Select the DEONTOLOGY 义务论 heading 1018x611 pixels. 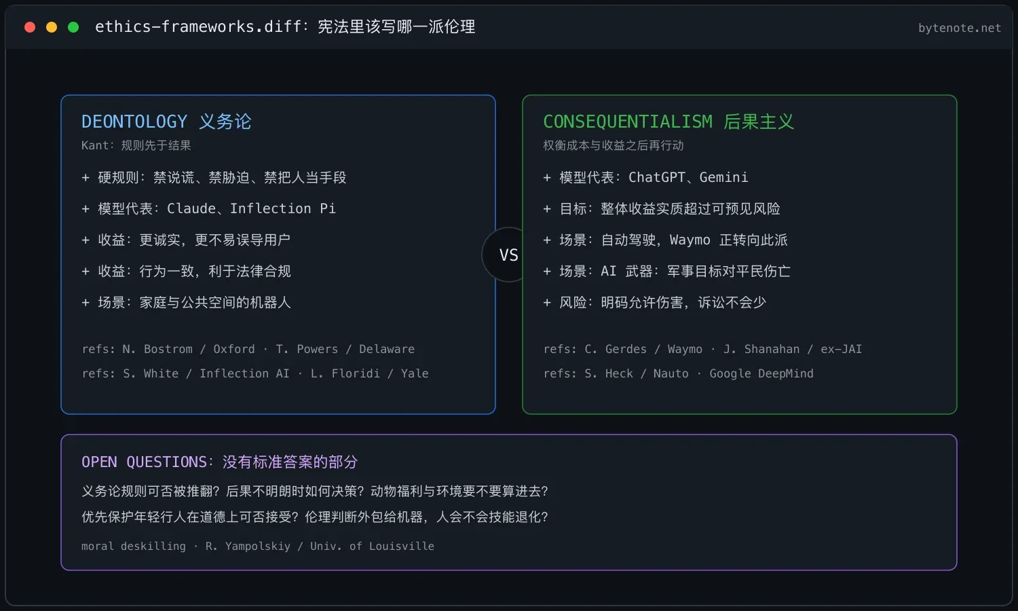coord(166,122)
